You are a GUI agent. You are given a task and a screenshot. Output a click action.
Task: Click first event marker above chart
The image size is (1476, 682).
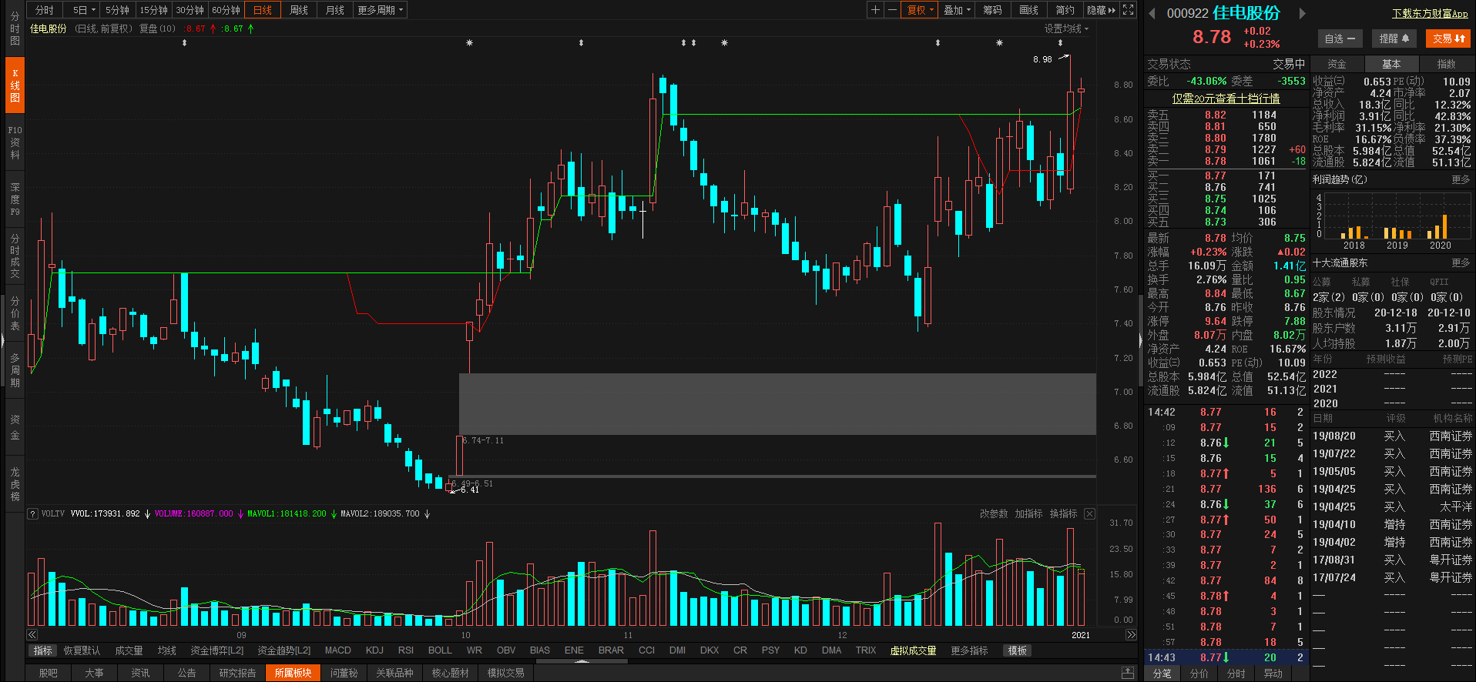point(184,43)
